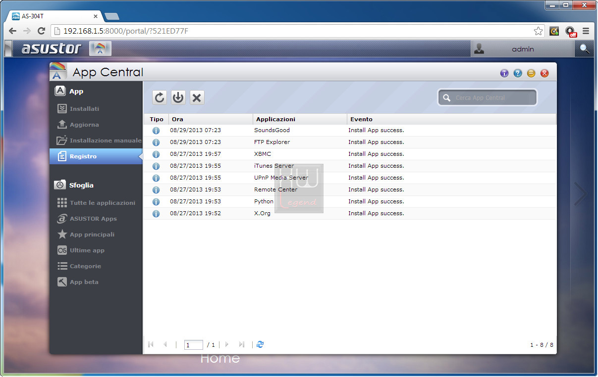Open Tutte le applicazioni

tap(96, 203)
